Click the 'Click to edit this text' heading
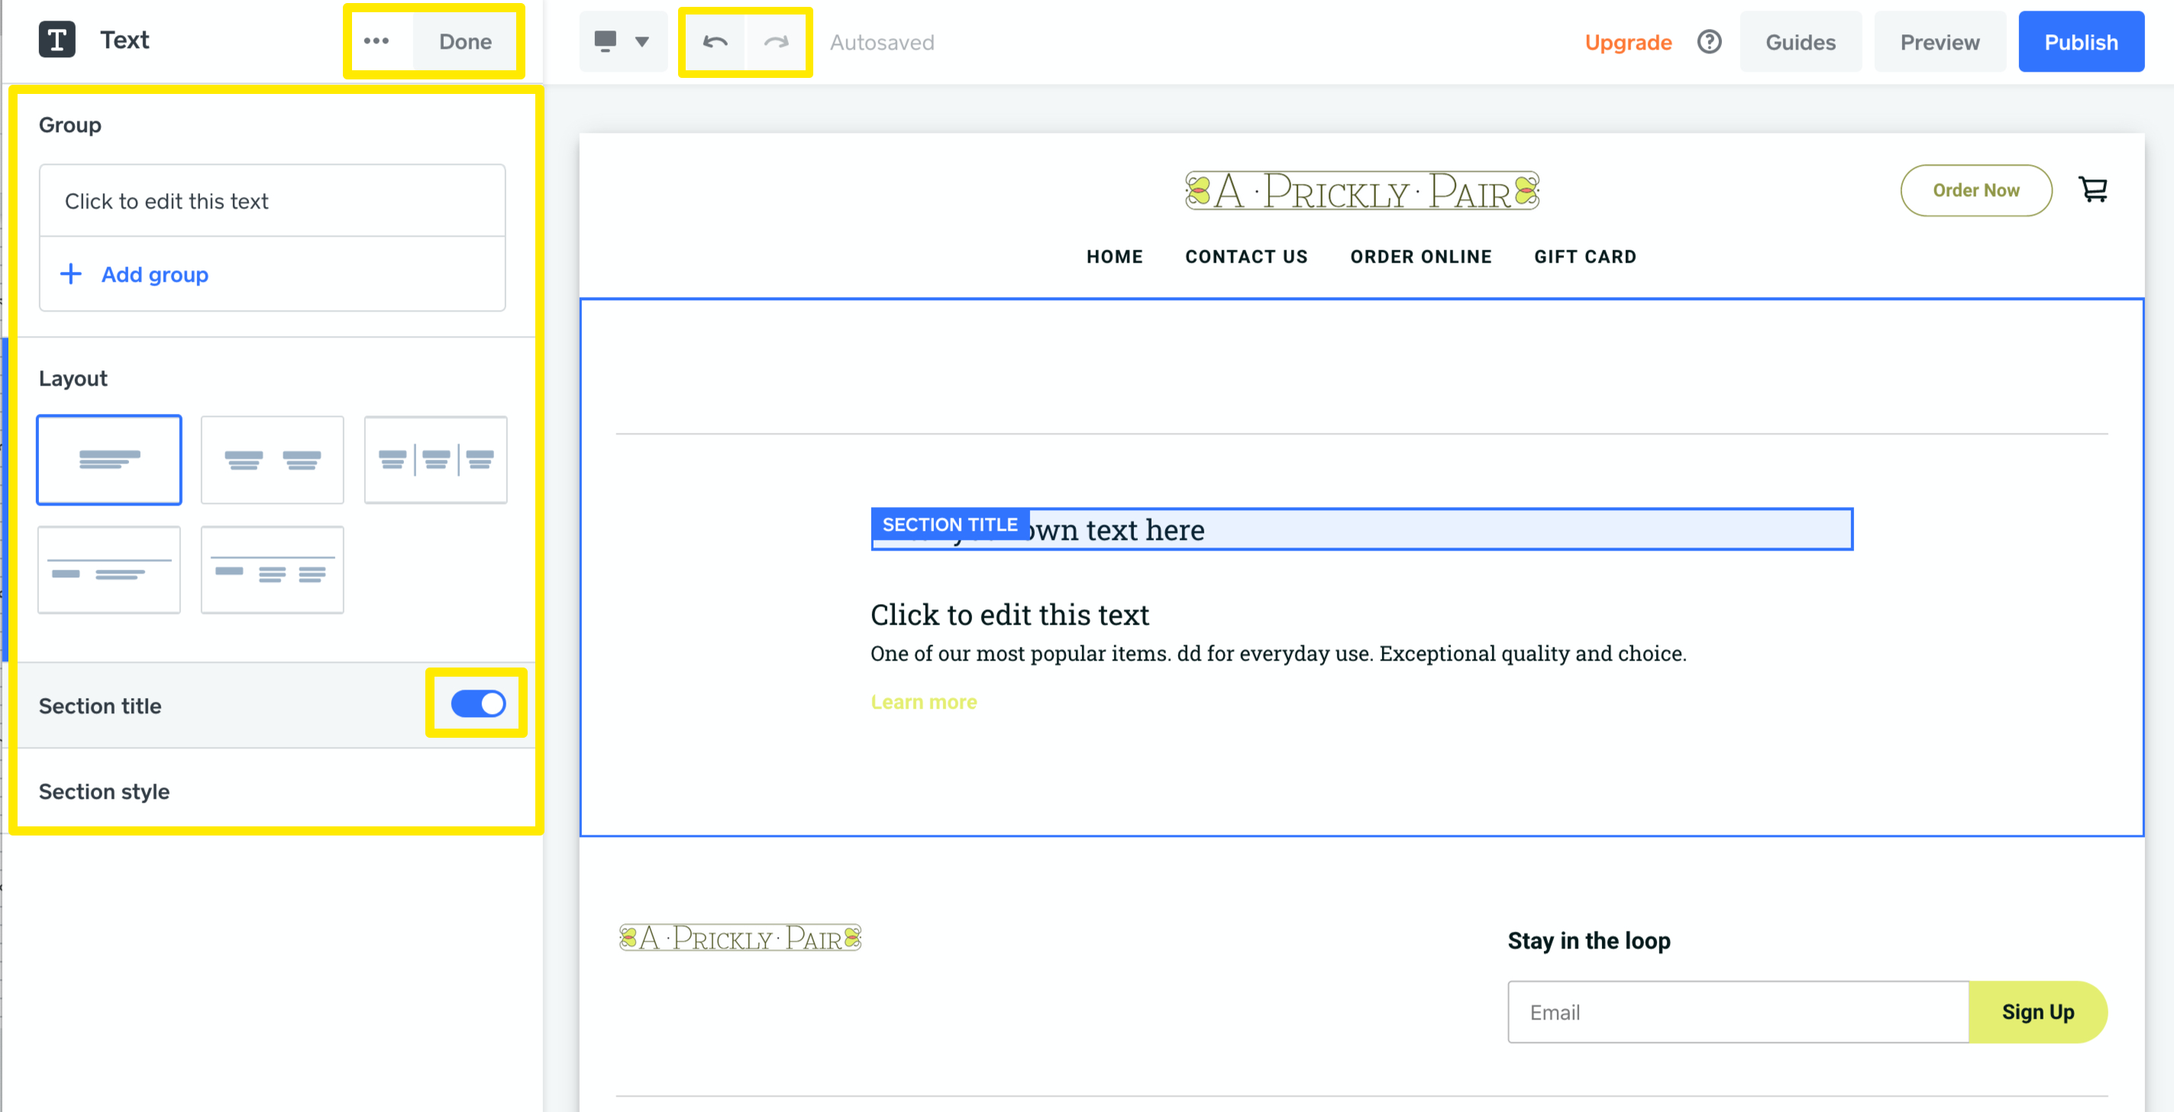This screenshot has width=2174, height=1112. pos(1009,615)
